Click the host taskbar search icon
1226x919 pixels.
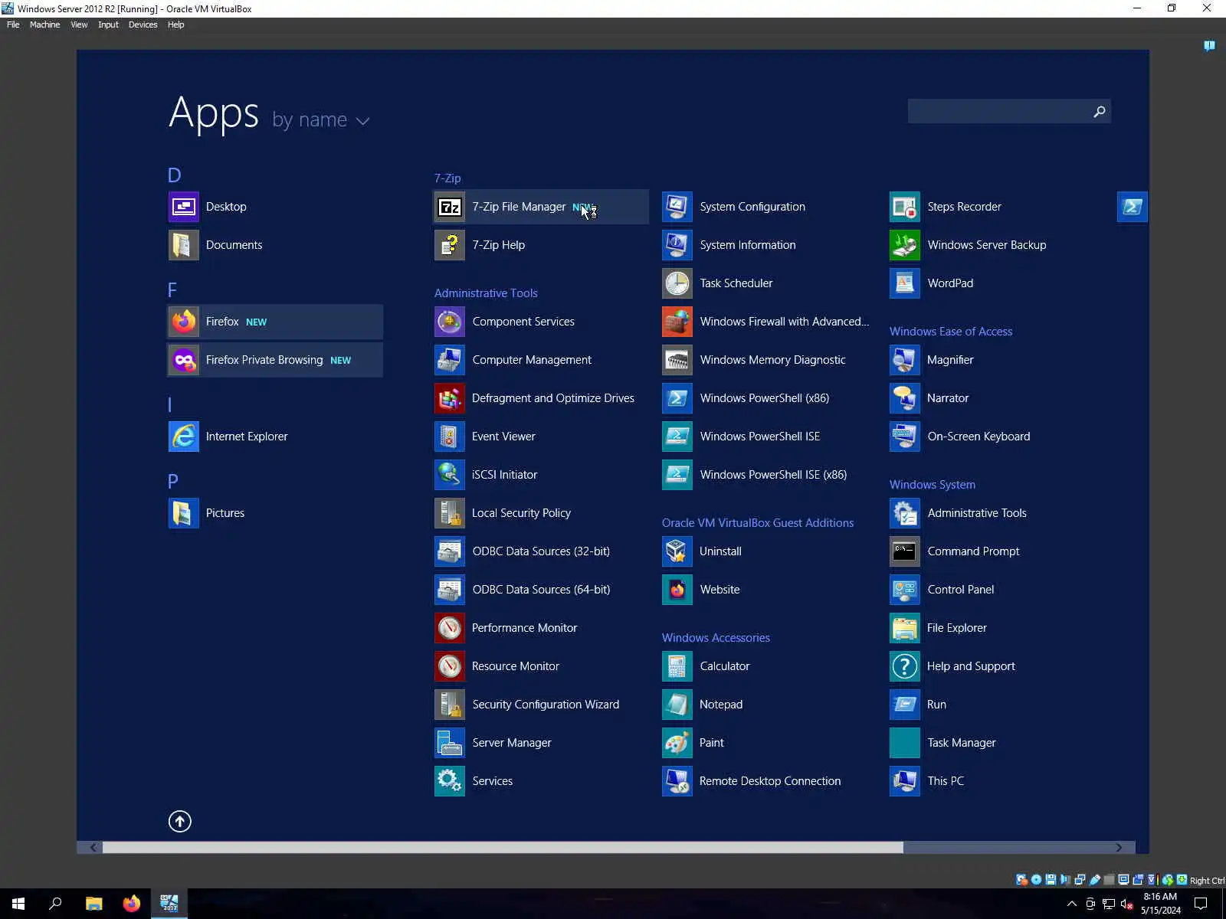55,904
